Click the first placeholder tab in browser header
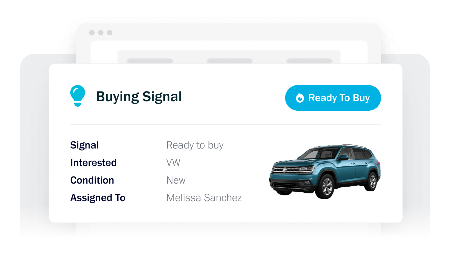The width and height of the screenshot is (450, 270). (150, 60)
